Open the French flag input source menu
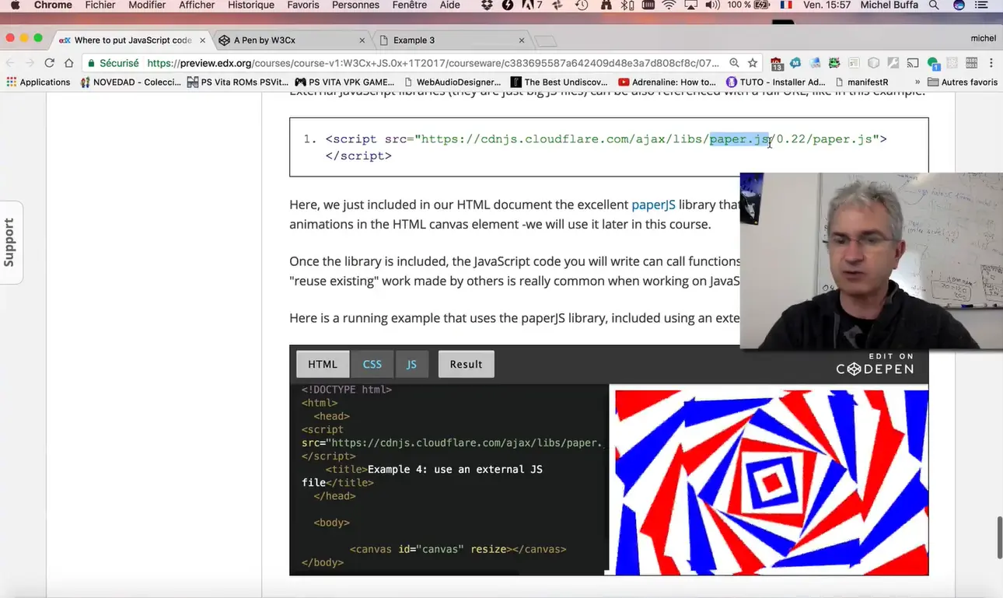 786,5
